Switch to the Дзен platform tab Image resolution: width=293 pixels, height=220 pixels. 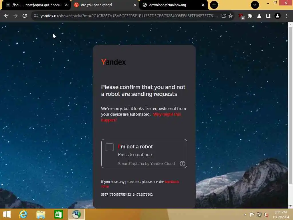[36, 5]
